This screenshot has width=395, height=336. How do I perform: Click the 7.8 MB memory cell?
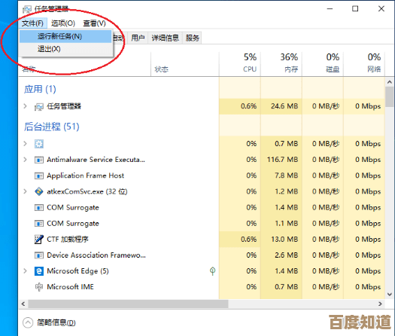pyautogui.click(x=281, y=176)
